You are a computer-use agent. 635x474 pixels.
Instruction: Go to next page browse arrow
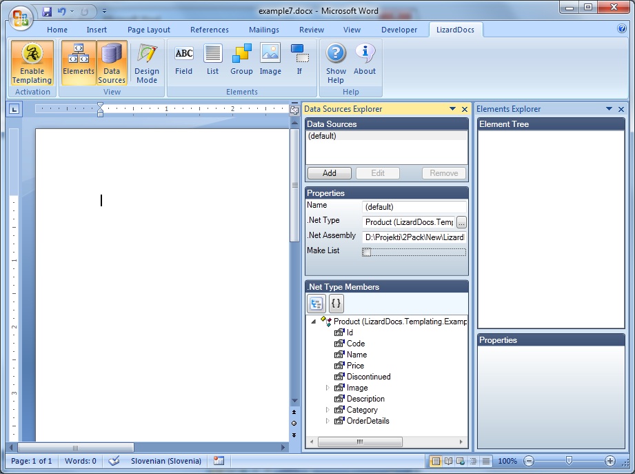(294, 435)
